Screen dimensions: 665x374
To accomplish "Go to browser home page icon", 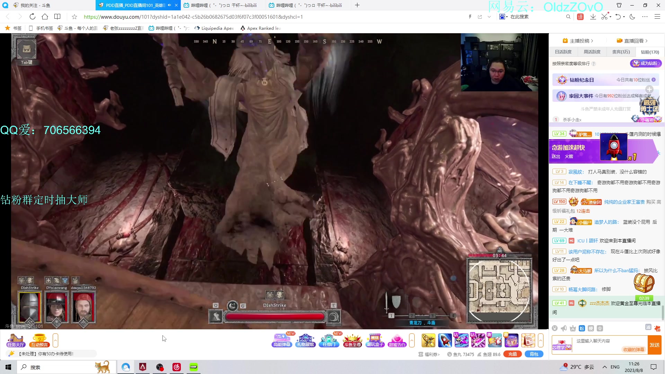I will (45, 17).
